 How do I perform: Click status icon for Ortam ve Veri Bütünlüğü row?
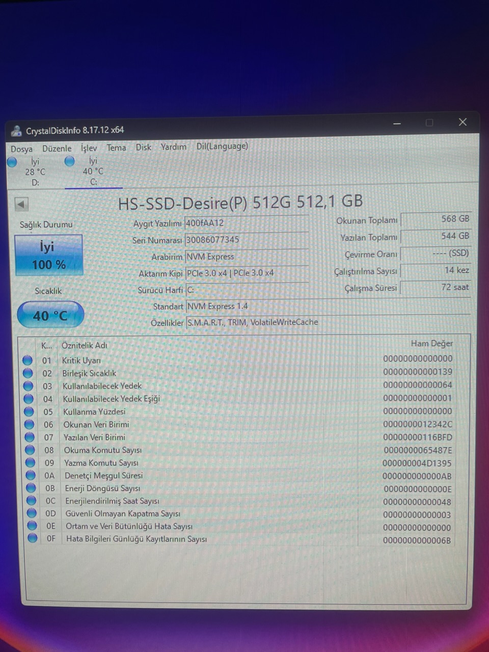click(x=32, y=525)
